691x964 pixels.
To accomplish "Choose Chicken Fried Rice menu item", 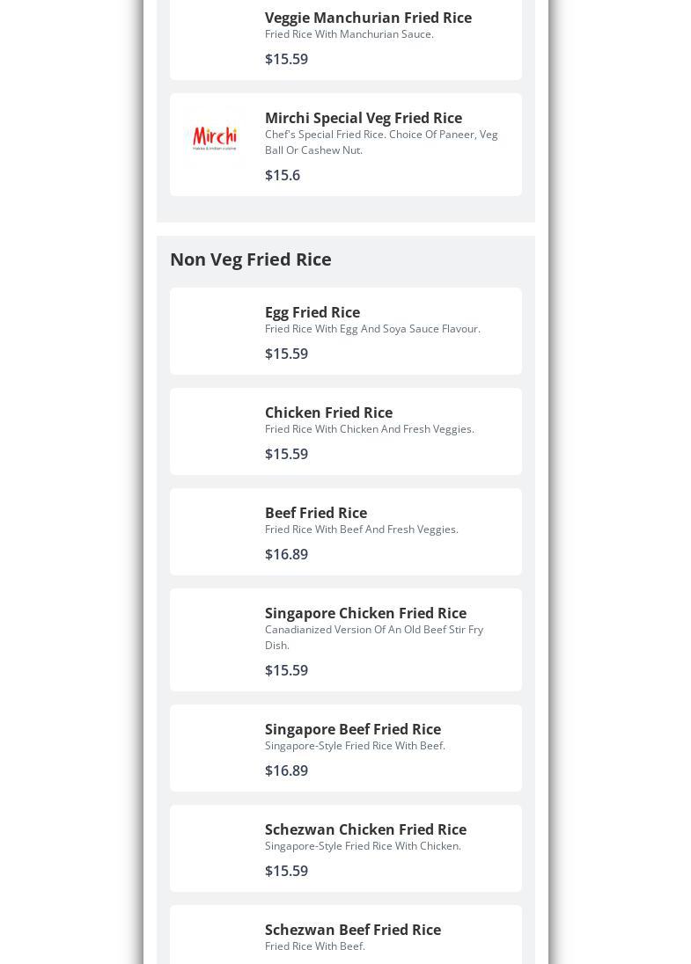I will tap(328, 413).
